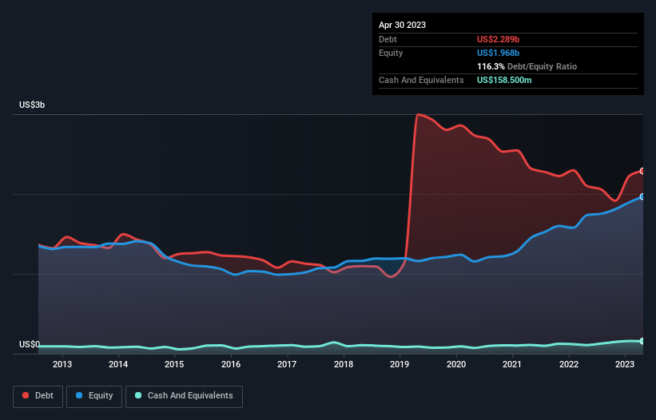Click the blue dot in the Equity legend
The image size is (656, 420).
(x=79, y=395)
